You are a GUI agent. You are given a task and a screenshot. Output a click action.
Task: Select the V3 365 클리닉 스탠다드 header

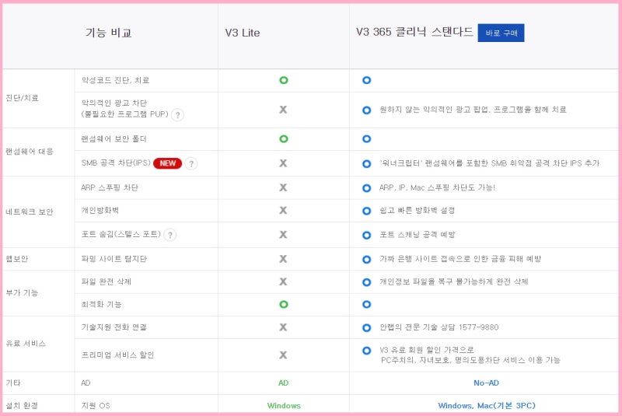pos(414,32)
